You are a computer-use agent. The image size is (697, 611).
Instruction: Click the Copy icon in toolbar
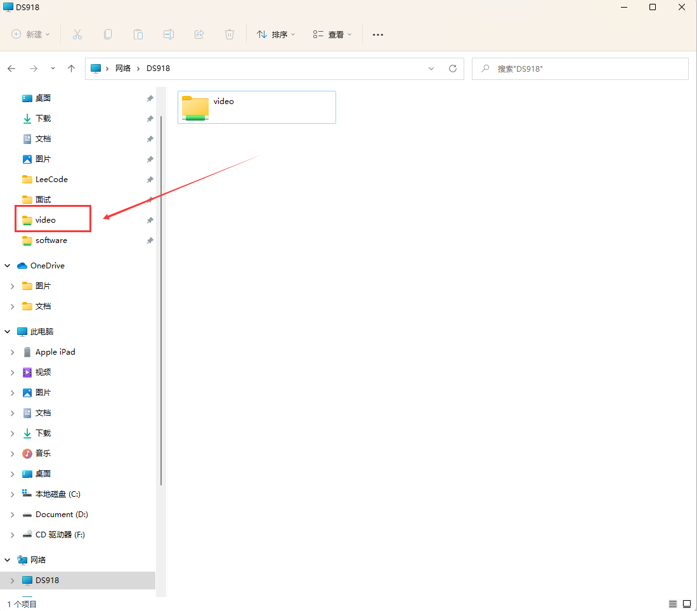click(108, 34)
